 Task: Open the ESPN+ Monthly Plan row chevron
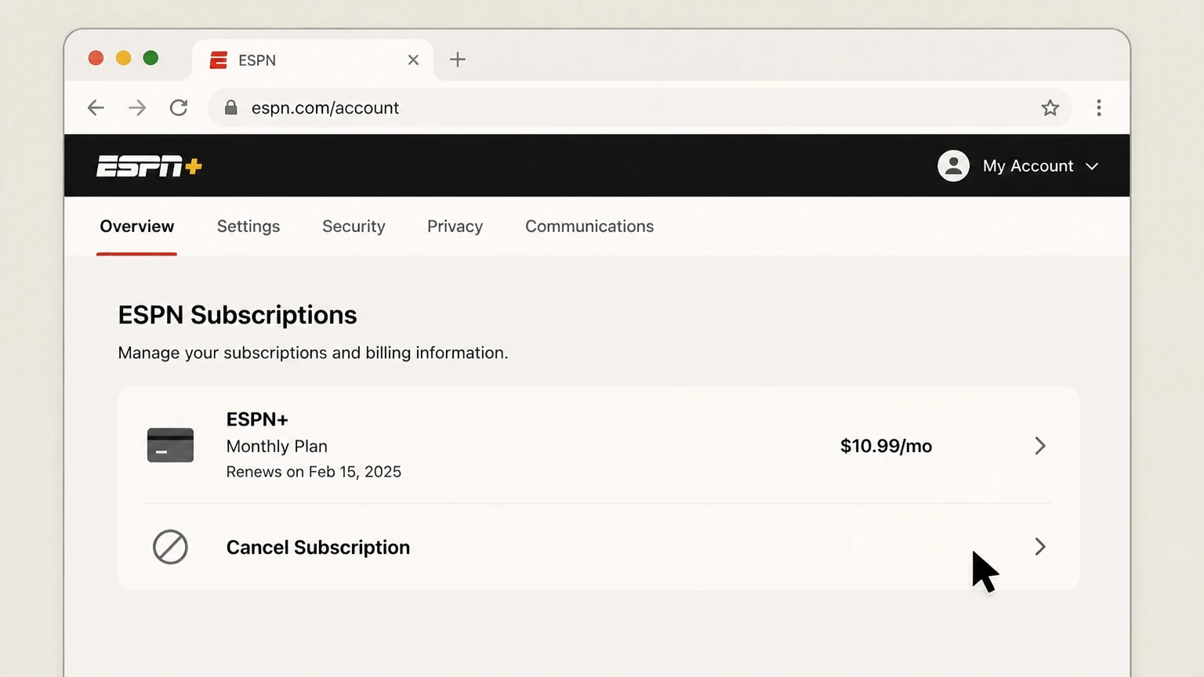click(x=1040, y=446)
